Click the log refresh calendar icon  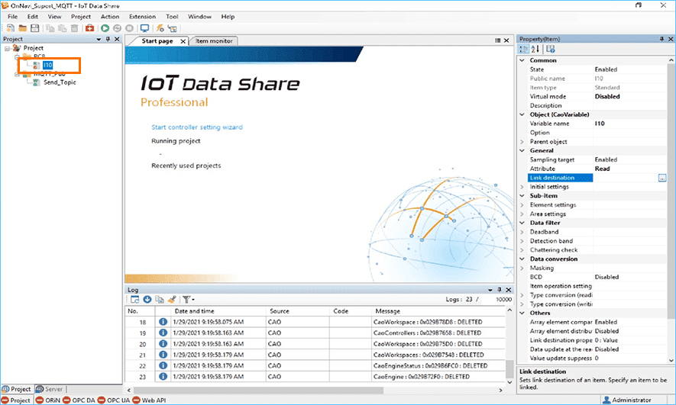tap(135, 299)
